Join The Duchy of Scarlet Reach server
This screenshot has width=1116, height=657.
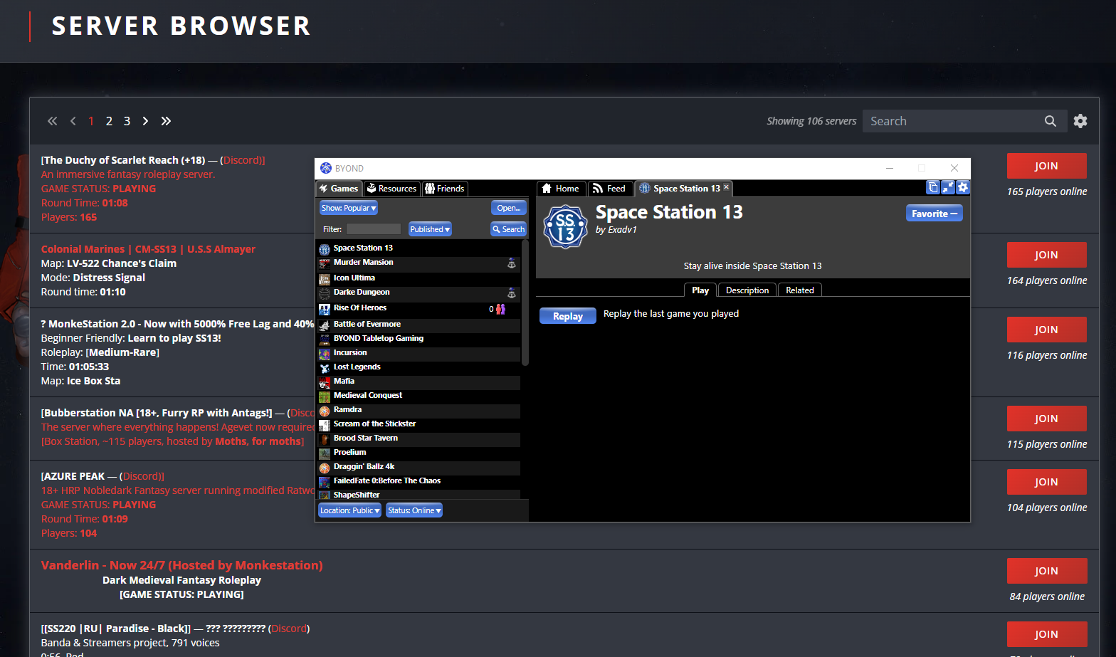tap(1047, 166)
